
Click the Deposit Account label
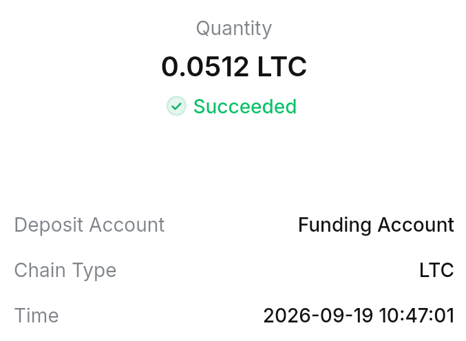89,225
